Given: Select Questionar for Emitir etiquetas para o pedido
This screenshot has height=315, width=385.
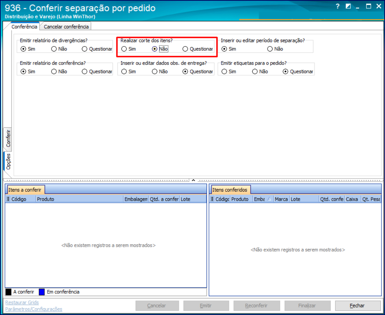Looking at the screenshot, I should (x=298, y=71).
